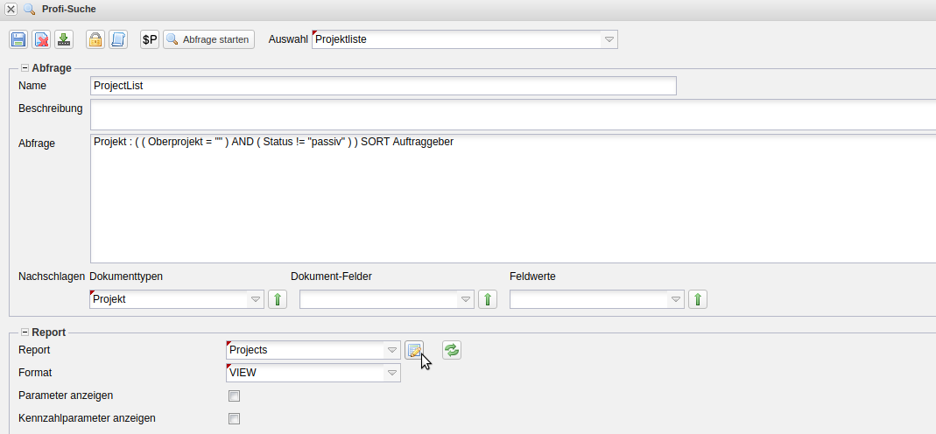936x434 pixels.
Task: Collapse the Report section
Action: pos(25,332)
